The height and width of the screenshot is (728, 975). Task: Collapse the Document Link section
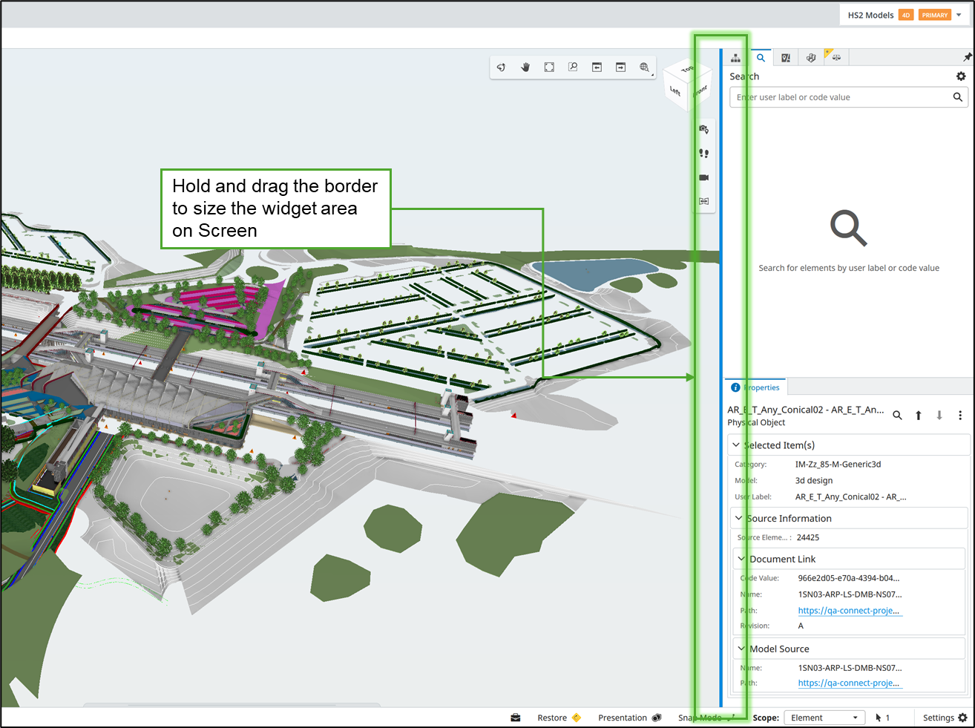[x=741, y=559]
